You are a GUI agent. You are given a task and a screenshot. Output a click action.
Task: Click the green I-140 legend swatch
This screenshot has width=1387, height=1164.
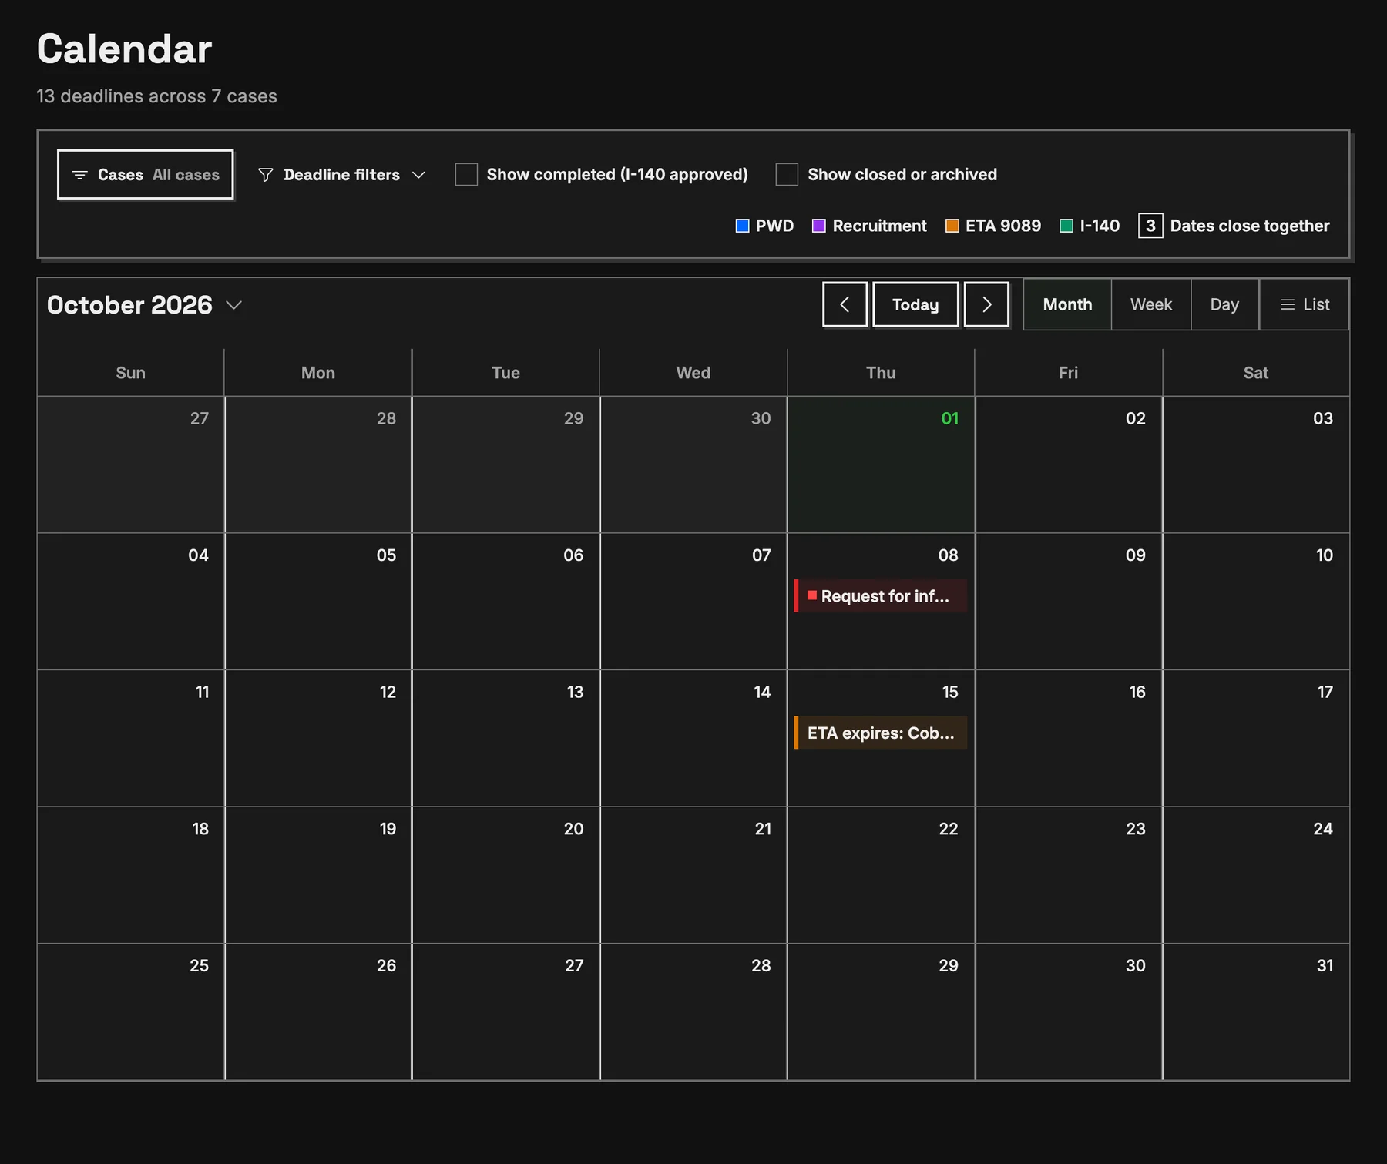1066,226
